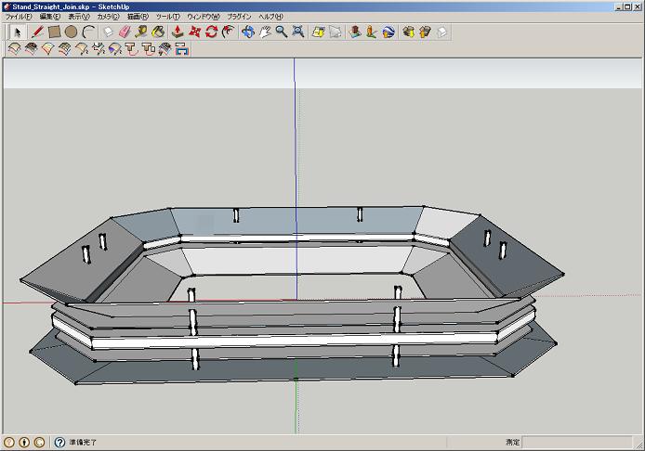Click the help question mark in status bar
Viewport: 645px width, 451px height.
click(x=59, y=443)
